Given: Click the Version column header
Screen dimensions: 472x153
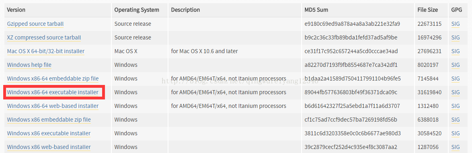Looking at the screenshot, I should click(x=16, y=10).
